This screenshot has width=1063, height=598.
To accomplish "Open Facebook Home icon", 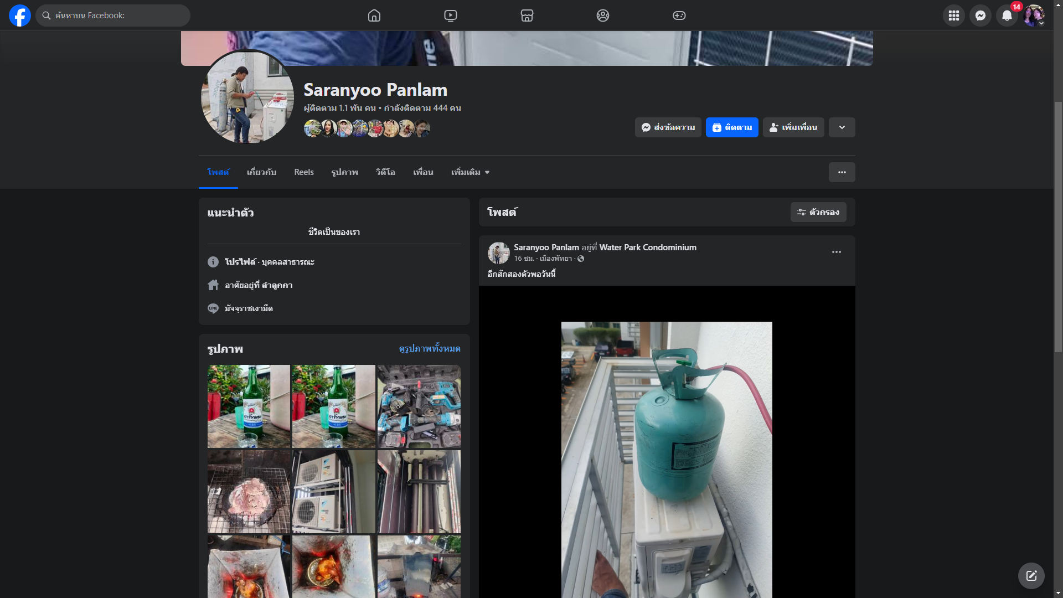I will [x=374, y=16].
